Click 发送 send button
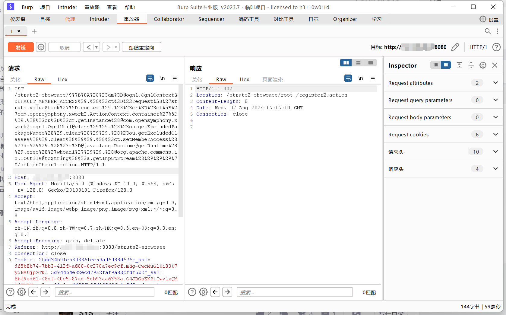Viewport: 506px width, 315px height. pos(21,47)
